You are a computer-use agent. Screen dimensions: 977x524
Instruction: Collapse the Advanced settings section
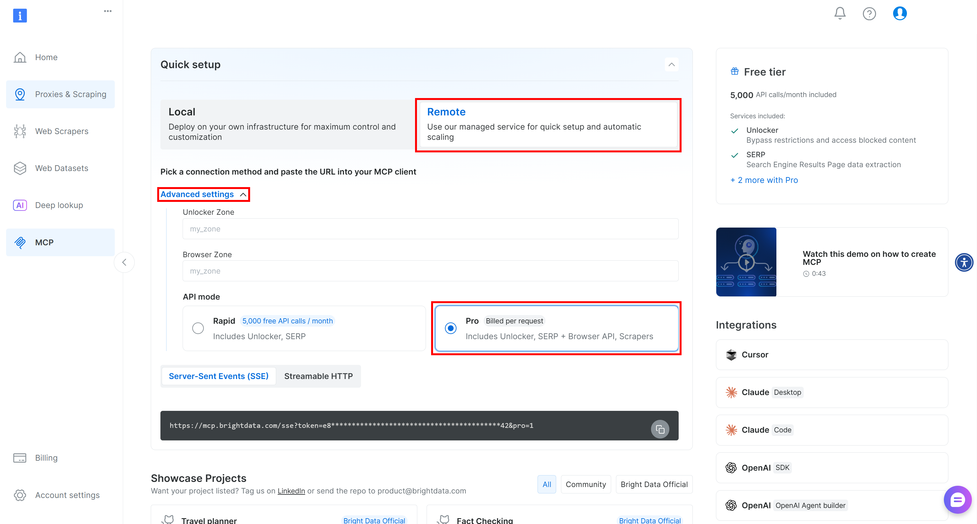(203, 194)
